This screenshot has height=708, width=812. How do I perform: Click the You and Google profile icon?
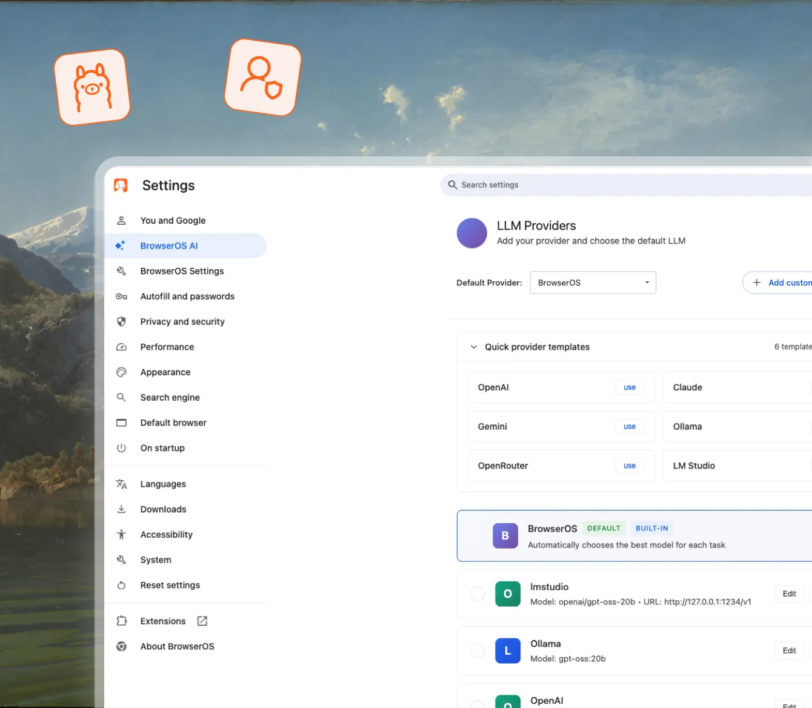(121, 220)
